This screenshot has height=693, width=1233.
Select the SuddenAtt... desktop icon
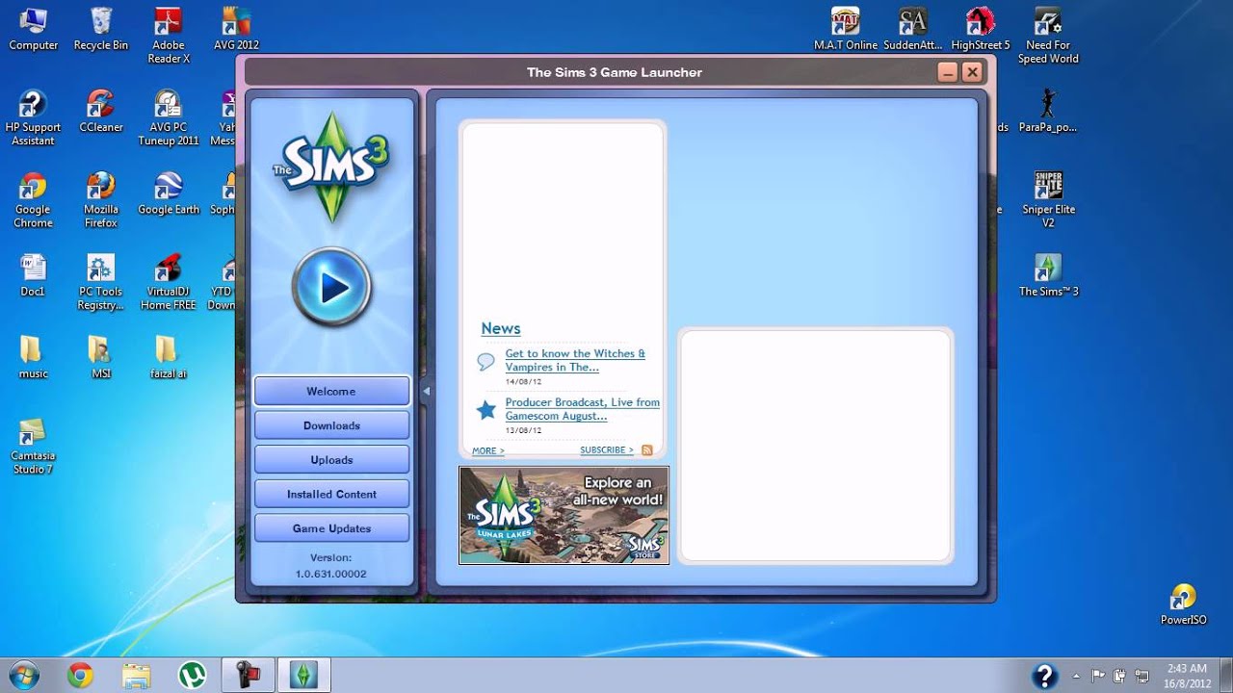(912, 29)
